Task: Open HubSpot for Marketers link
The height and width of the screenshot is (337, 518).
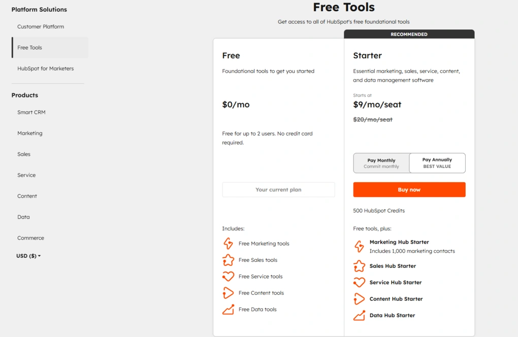Action: pos(46,68)
